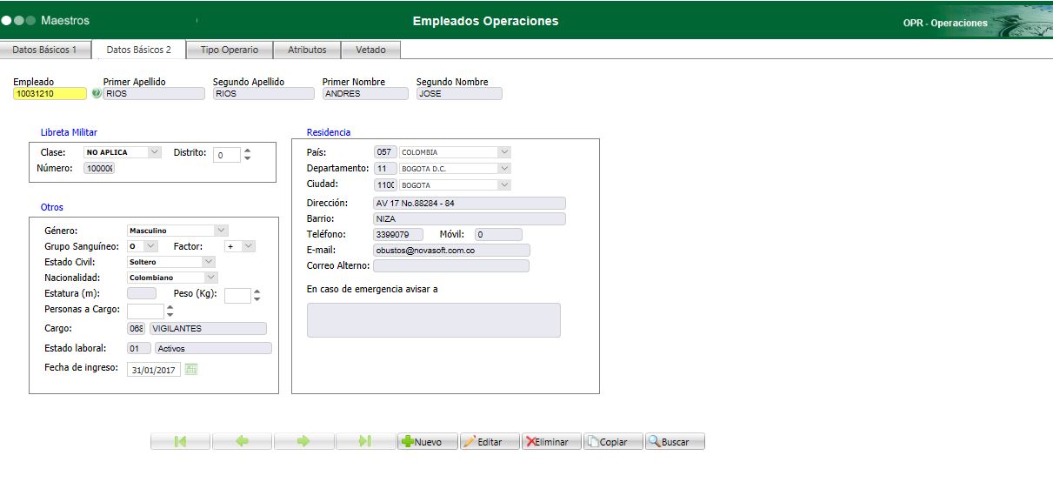Image resolution: width=1053 pixels, height=489 pixels.
Task: Increase the Distrito spinner value
Action: point(247,151)
